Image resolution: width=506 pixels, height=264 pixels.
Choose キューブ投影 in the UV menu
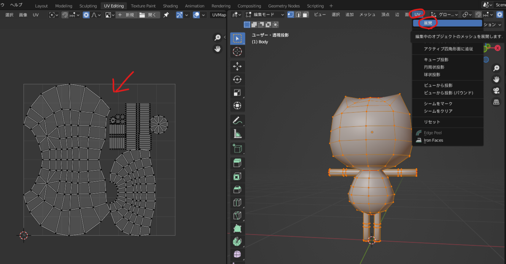[447, 60]
